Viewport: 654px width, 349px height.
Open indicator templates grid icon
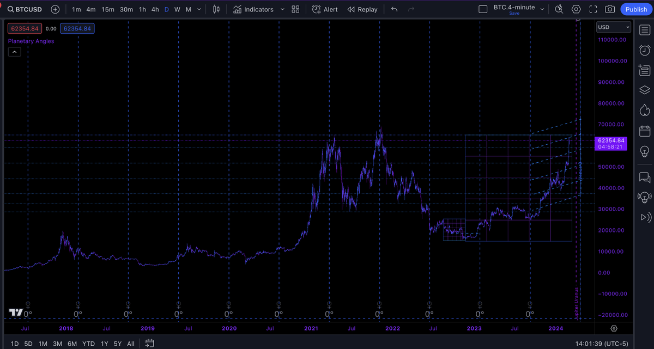coord(295,9)
